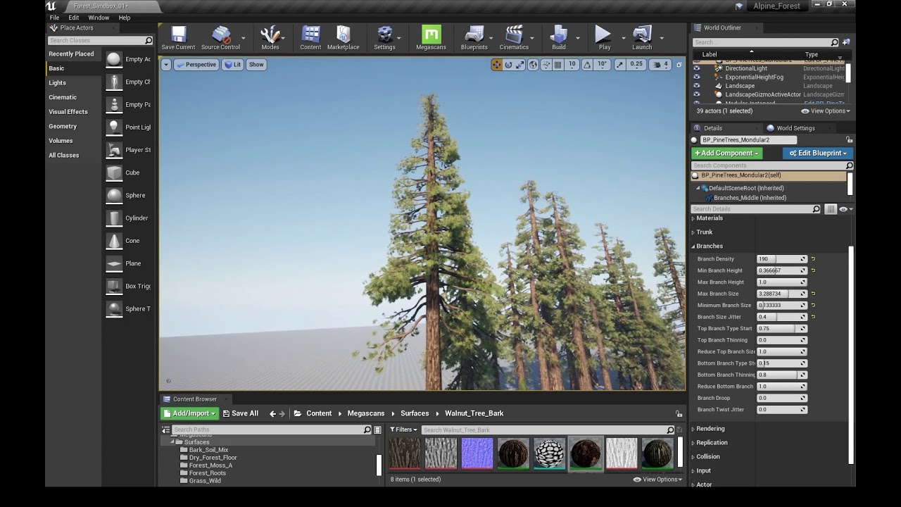Open Content Browser Filters dropdown
This screenshot has width=901, height=507.
(x=404, y=430)
